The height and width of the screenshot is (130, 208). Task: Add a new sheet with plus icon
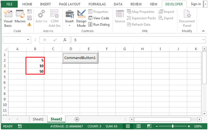[x=77, y=119]
